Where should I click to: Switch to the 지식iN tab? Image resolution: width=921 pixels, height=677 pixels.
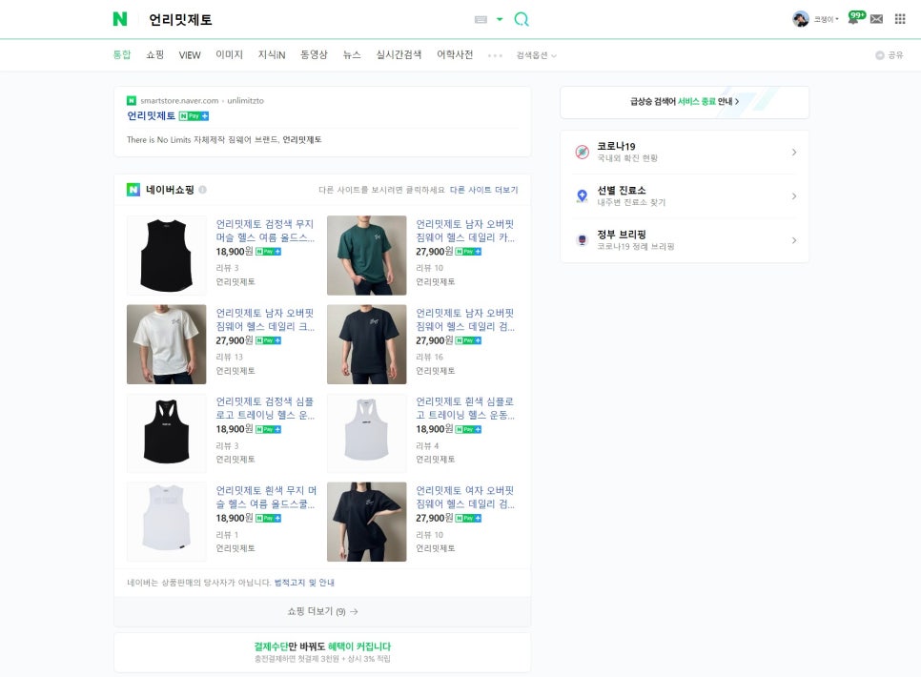point(272,54)
